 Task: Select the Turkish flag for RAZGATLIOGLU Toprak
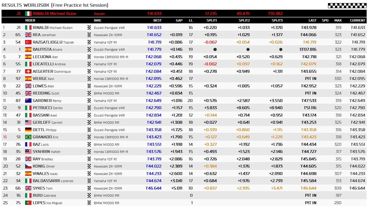pos(28,42)
